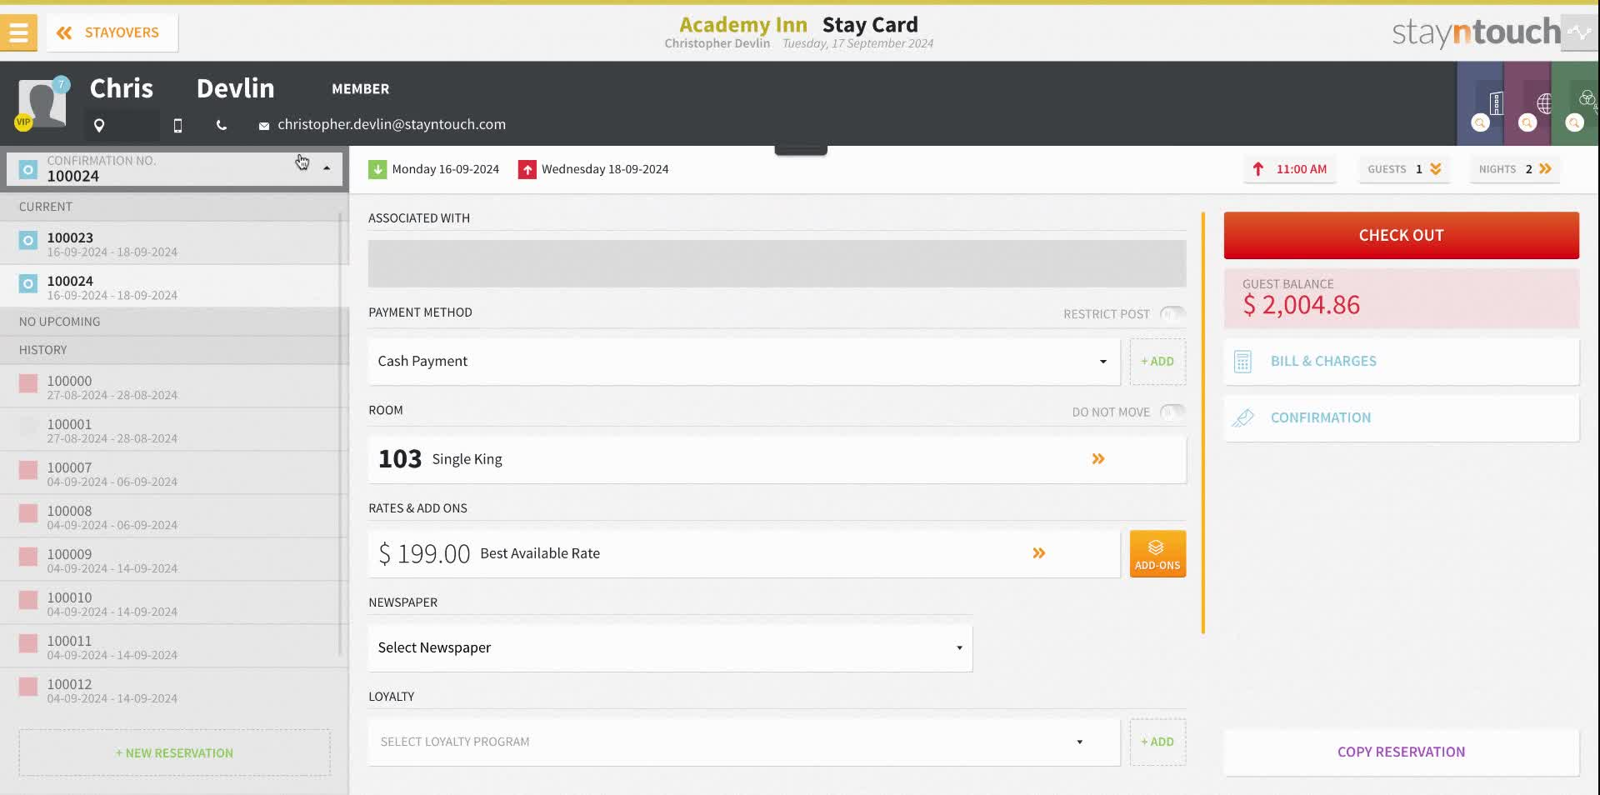
Task: Toggle the Do Not Move switch
Action: coord(1172,412)
